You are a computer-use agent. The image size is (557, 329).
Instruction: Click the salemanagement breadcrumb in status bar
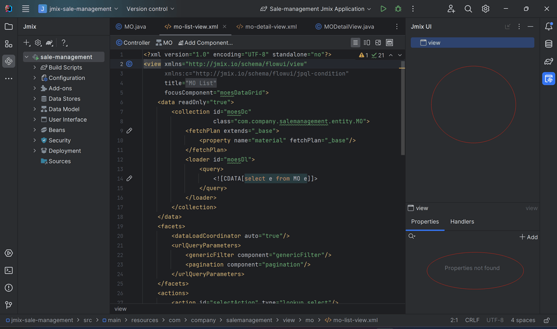[249, 320]
